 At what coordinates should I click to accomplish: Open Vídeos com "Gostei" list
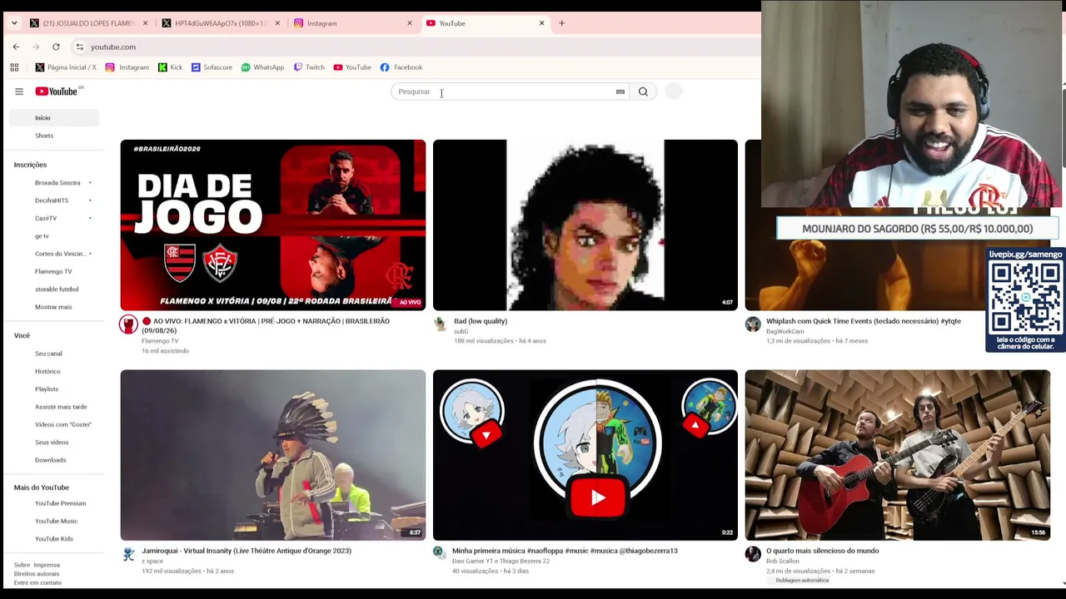tap(63, 424)
